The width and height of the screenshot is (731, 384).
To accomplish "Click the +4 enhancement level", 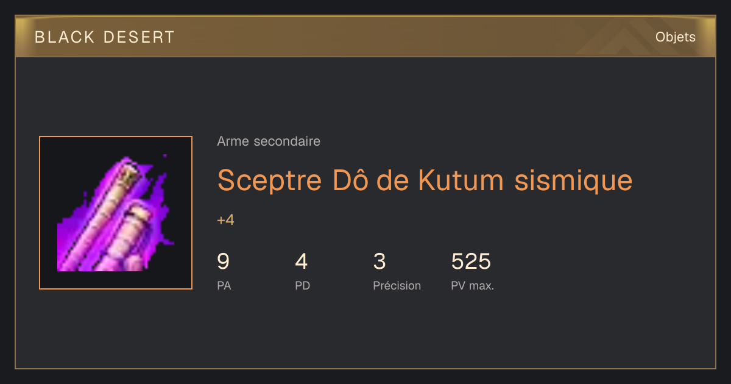I will (x=225, y=220).
